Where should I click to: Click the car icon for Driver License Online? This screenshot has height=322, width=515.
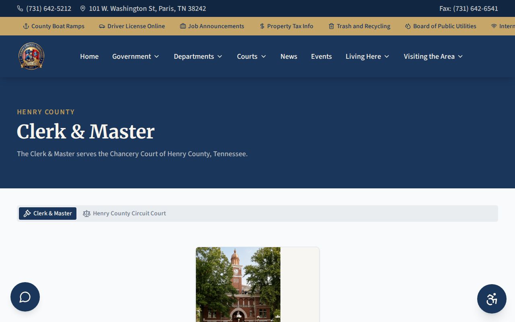click(102, 26)
